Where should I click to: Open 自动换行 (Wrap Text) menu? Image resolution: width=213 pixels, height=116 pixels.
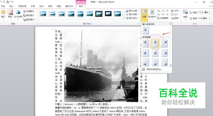[152, 15]
